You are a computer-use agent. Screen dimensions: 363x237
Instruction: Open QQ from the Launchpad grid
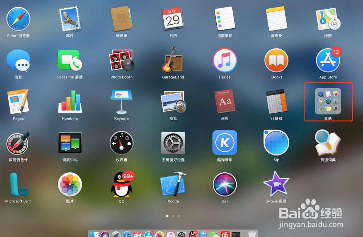pos(122,184)
